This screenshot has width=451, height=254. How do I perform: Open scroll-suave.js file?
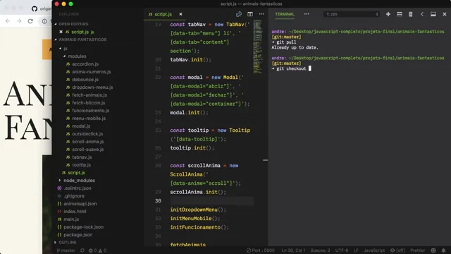pyautogui.click(x=87, y=150)
